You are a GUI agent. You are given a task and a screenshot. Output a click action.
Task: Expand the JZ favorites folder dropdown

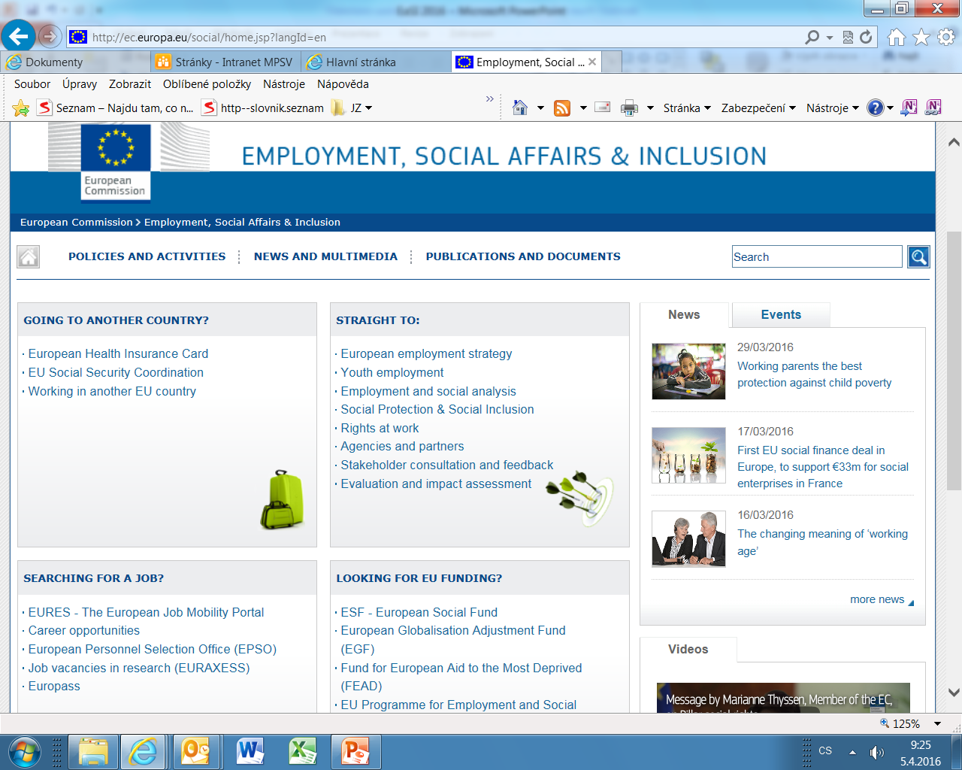tap(368, 108)
